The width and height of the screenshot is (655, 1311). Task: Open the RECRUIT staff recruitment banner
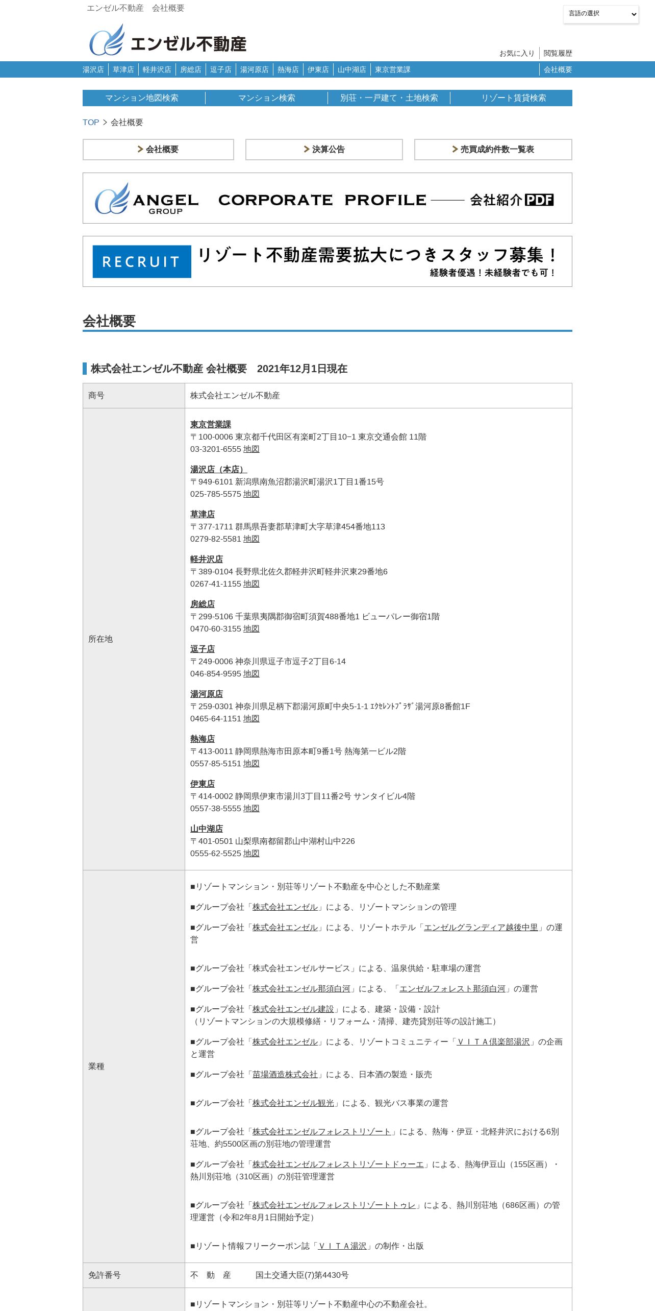click(327, 261)
